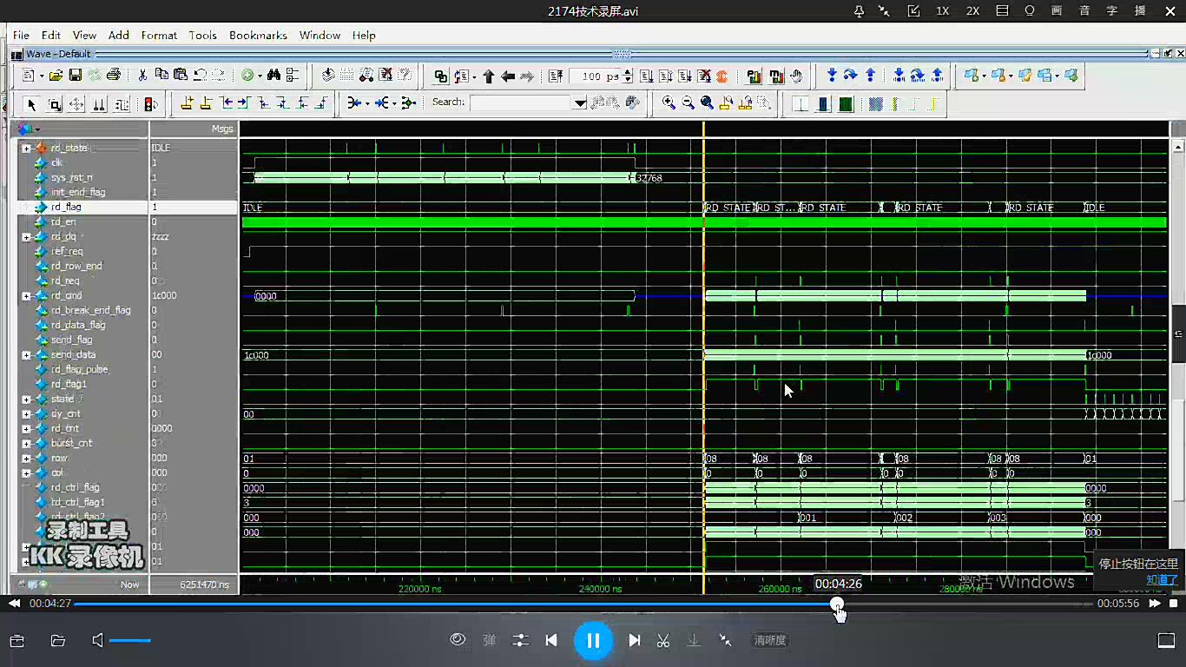The height and width of the screenshot is (667, 1186).
Task: Click the Break simulation icon
Action: pyautogui.click(x=721, y=76)
